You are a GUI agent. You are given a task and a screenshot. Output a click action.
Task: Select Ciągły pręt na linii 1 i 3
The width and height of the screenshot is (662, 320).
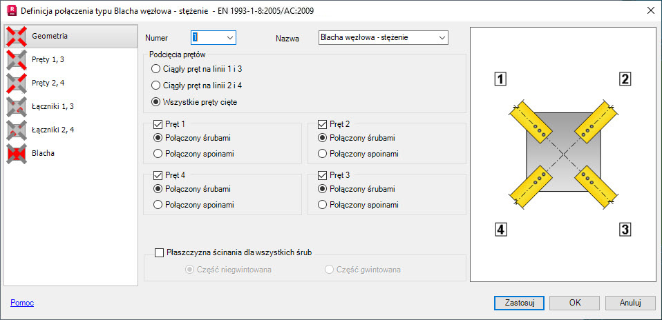[x=155, y=69]
